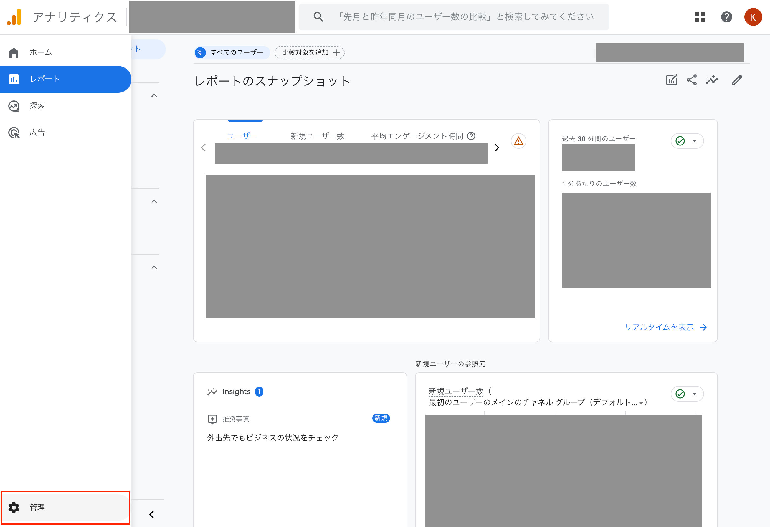Go to ホーム in the sidebar
This screenshot has height=527, width=770.
click(x=66, y=52)
